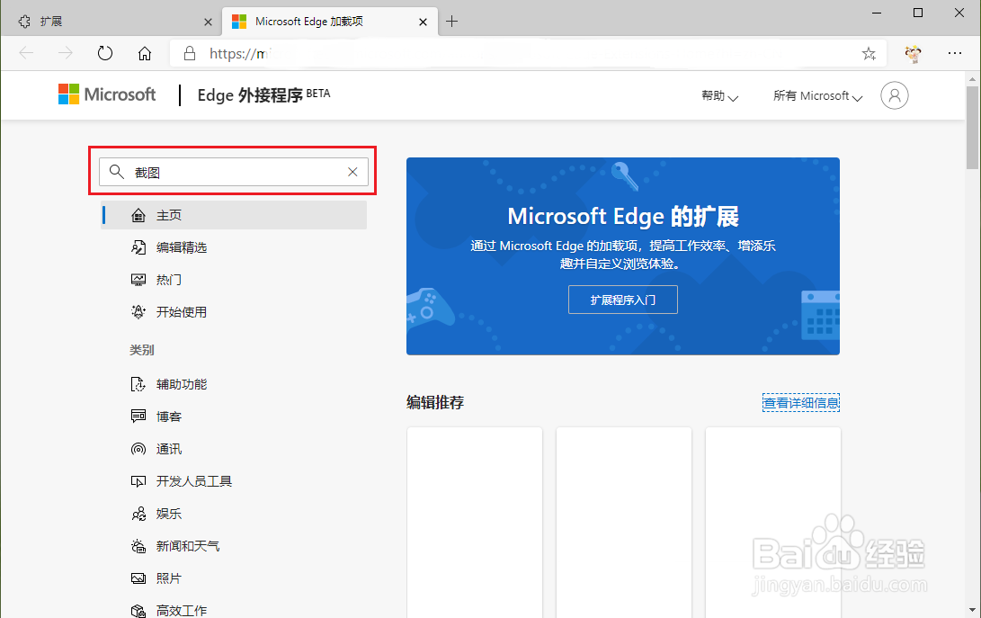The width and height of the screenshot is (981, 618).
Task: Switch to Microsoft Edge 加载项 tab
Action: [328, 22]
